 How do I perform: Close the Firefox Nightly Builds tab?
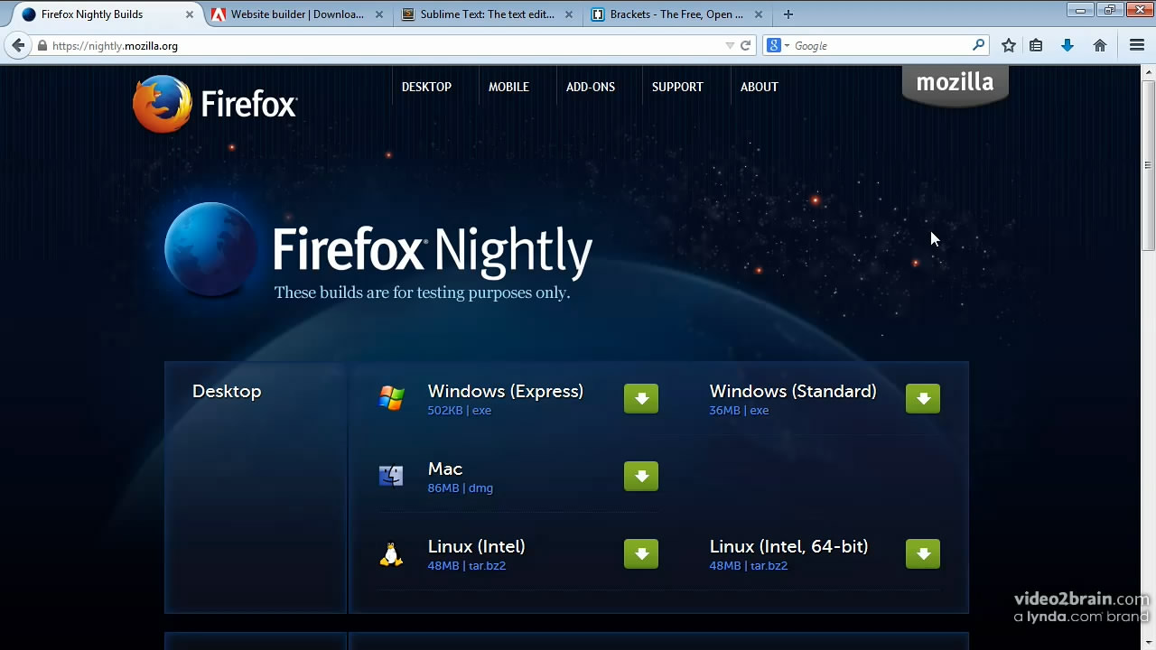[x=190, y=14]
